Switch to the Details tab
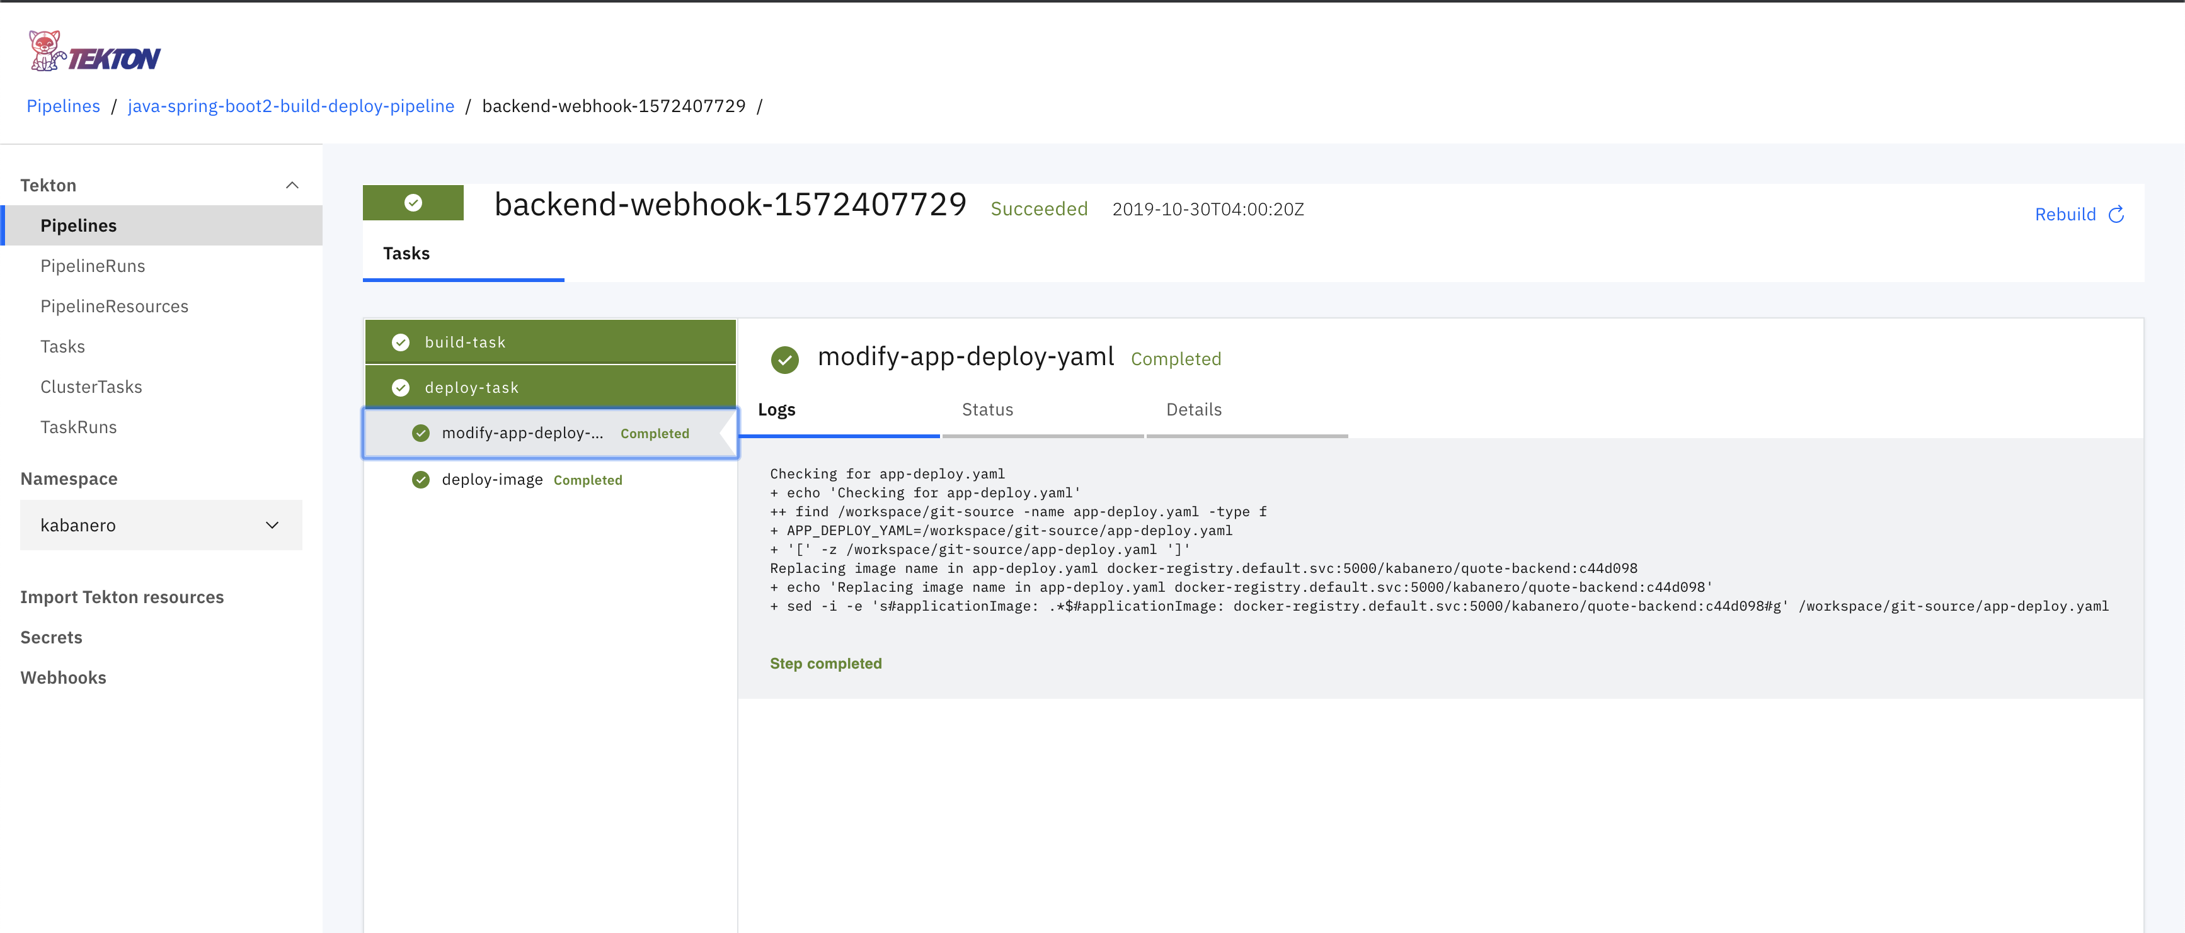The image size is (2185, 933). coord(1247,410)
